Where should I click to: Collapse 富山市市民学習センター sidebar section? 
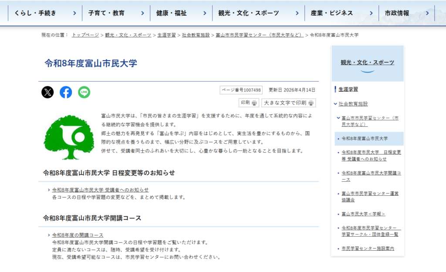[x=338, y=118]
